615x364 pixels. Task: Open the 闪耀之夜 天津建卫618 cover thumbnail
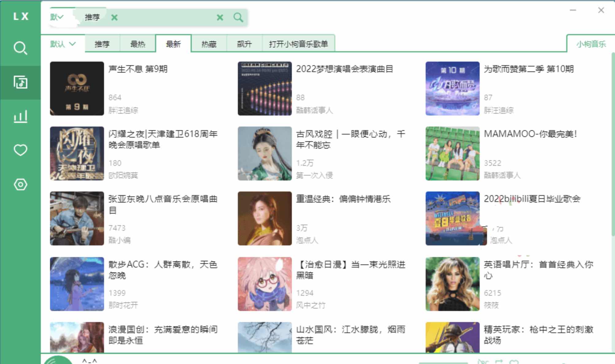tap(77, 154)
